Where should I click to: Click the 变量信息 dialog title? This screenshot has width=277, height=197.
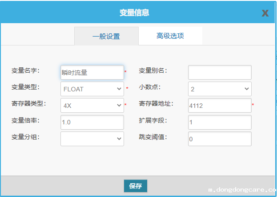click(134, 12)
